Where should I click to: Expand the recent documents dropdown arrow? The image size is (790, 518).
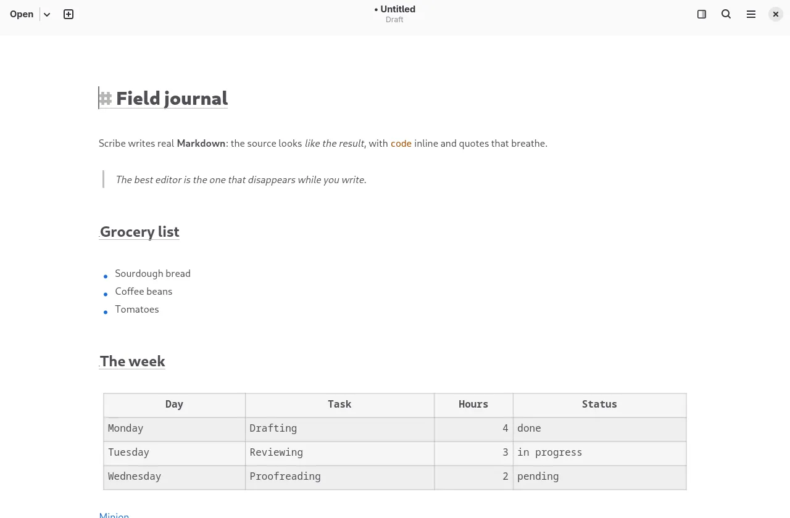pos(47,14)
